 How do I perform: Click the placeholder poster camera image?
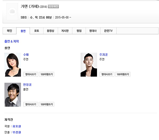pyautogui.click(x=12, y=11)
